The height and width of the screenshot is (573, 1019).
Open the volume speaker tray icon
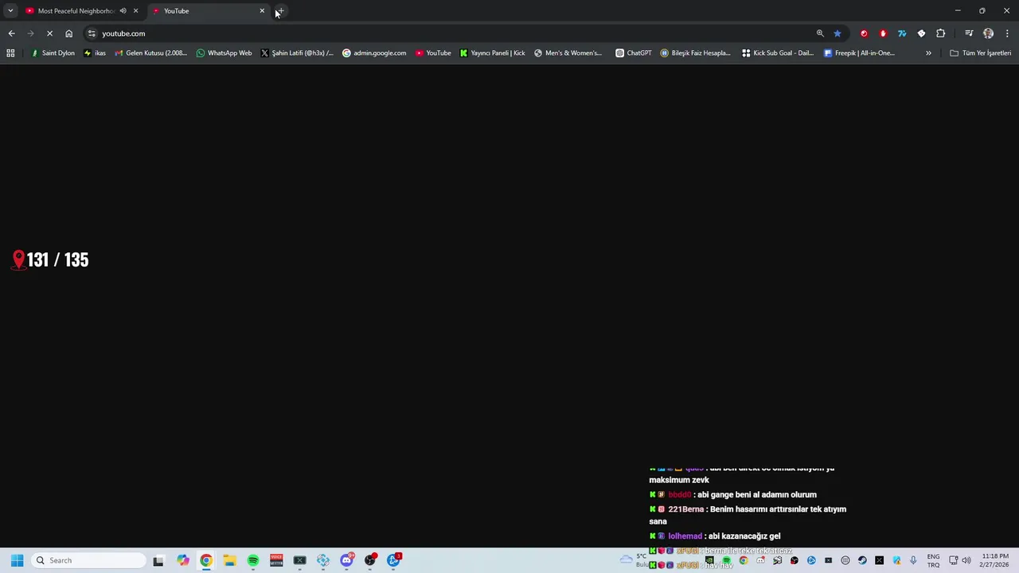[966, 560]
